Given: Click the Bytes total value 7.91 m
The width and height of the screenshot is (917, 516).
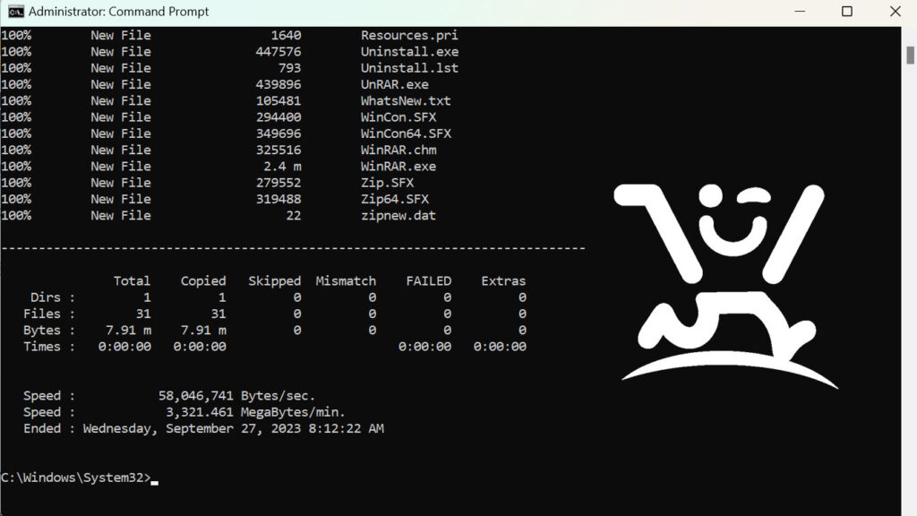Looking at the screenshot, I should [128, 330].
